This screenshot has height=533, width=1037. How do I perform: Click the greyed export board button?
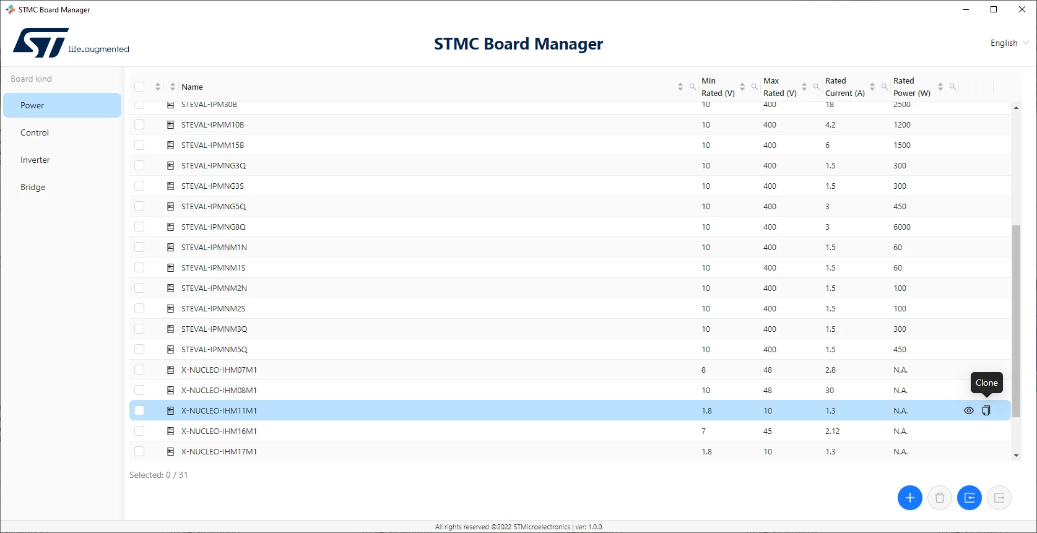999,498
